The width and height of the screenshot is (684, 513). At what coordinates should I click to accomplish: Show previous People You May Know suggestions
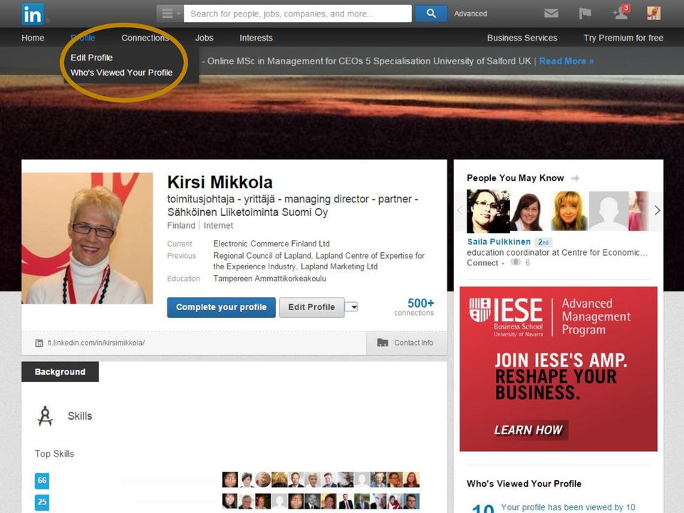460,210
